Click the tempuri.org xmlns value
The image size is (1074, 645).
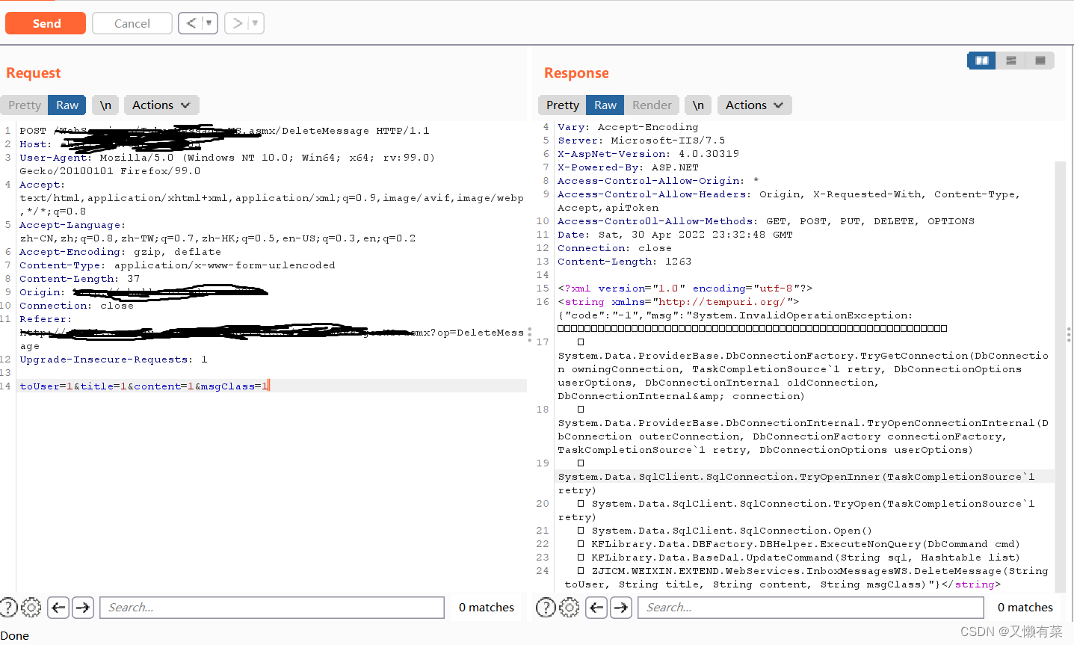tap(722, 302)
